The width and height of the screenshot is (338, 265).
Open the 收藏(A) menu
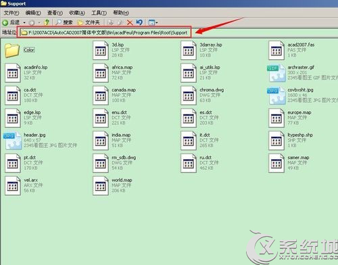pyautogui.click(x=77, y=13)
